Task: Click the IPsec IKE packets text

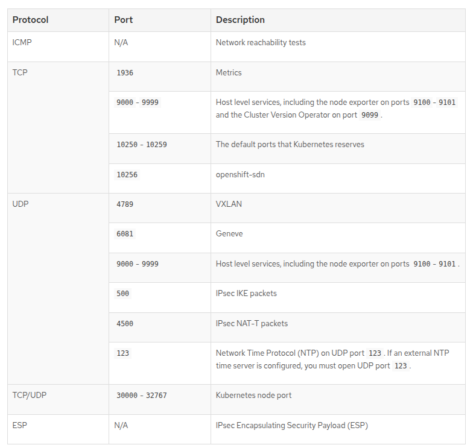Action: (246, 293)
